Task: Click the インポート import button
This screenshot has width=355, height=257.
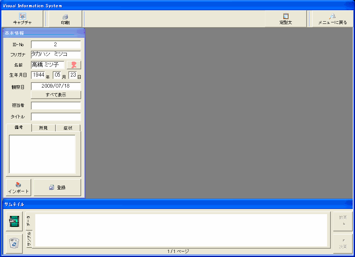Action: click(18, 188)
